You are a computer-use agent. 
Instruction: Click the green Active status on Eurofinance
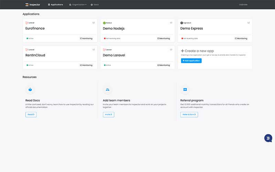click(30, 38)
